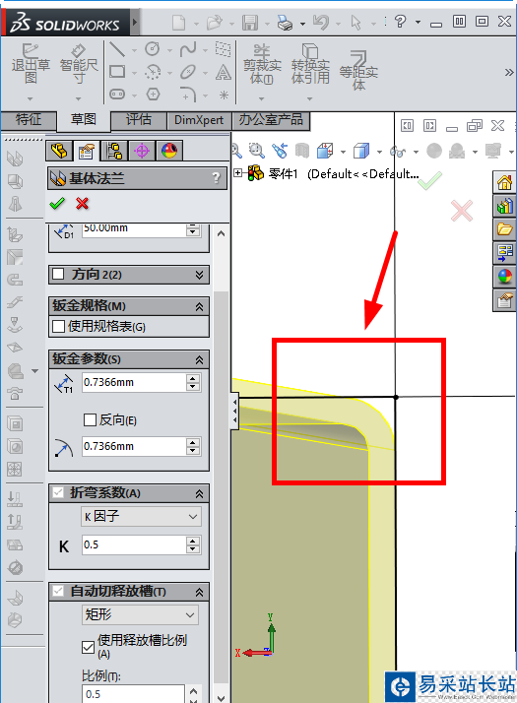Open the DimXpertManager tab icon
The image size is (517, 703).
[x=142, y=151]
